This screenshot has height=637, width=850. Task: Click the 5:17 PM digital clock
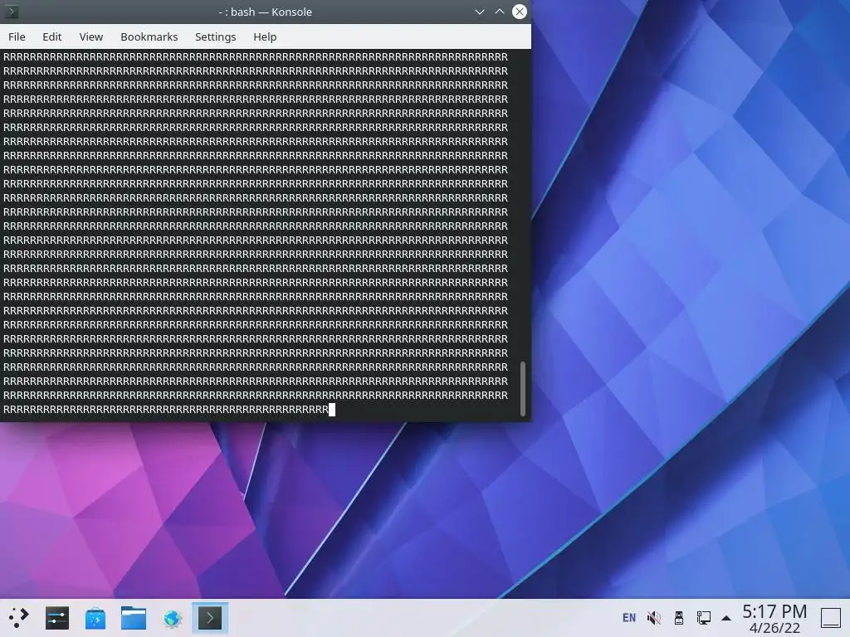tap(774, 611)
